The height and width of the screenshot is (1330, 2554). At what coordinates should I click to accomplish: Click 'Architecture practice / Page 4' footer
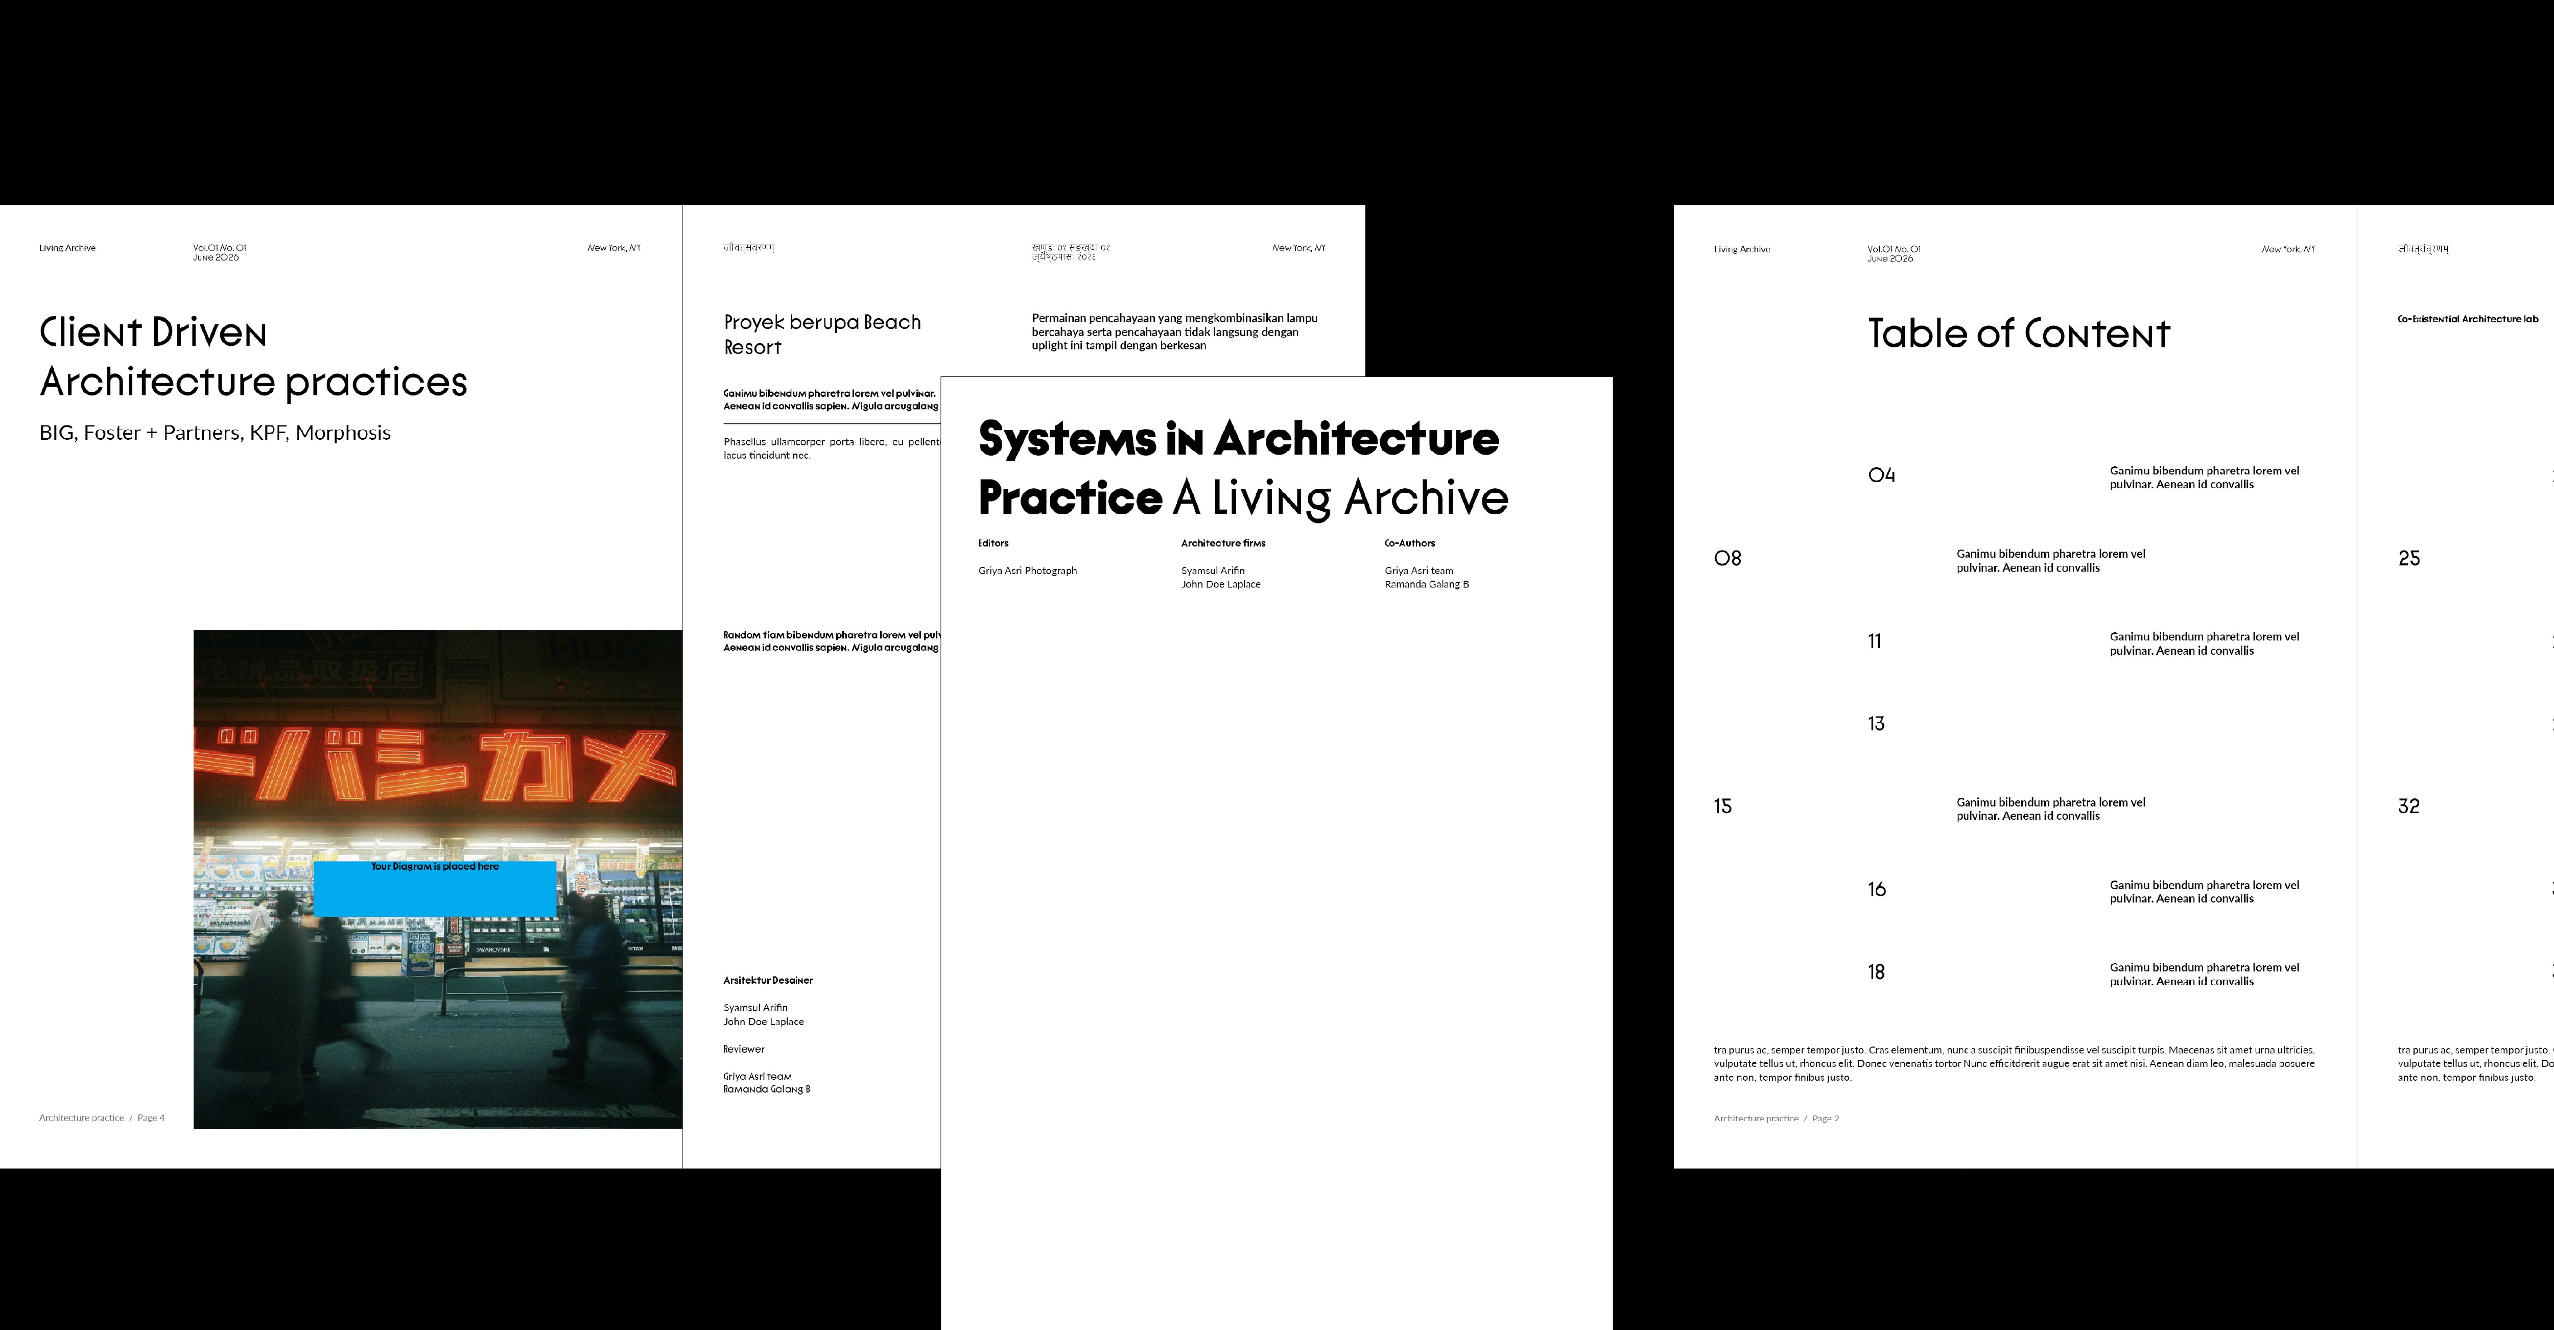[102, 1118]
